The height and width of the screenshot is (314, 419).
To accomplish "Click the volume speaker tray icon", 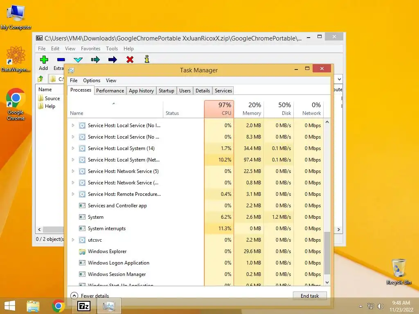I will pos(380,306).
